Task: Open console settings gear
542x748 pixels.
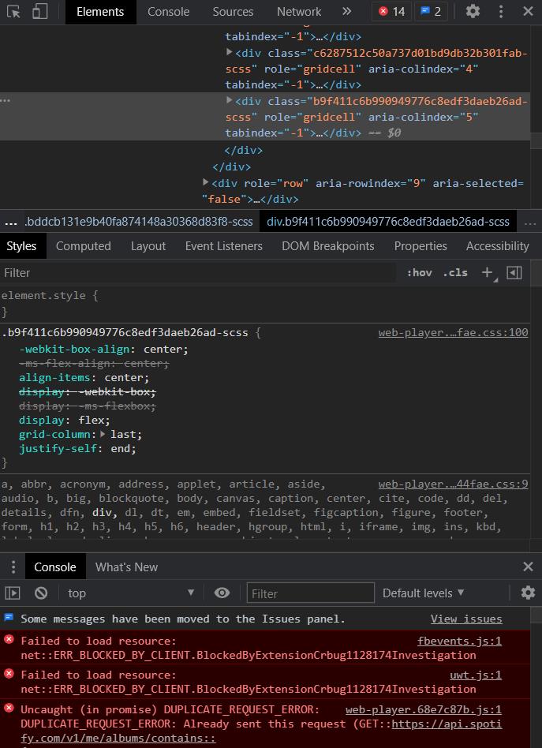Action: coord(528,593)
